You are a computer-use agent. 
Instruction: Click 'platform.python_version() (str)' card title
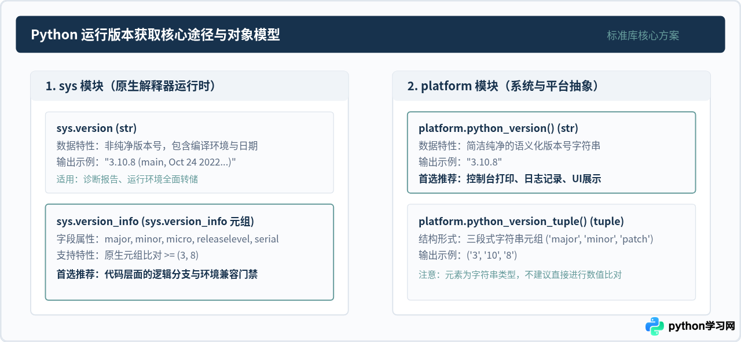click(498, 128)
